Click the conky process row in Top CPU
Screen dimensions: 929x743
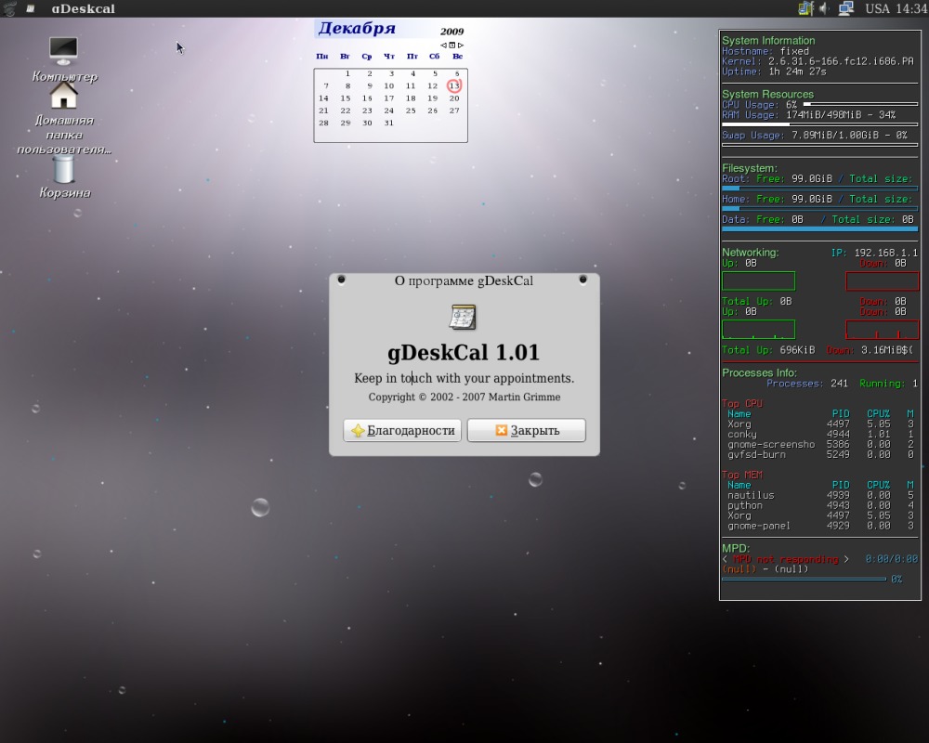[x=820, y=435]
